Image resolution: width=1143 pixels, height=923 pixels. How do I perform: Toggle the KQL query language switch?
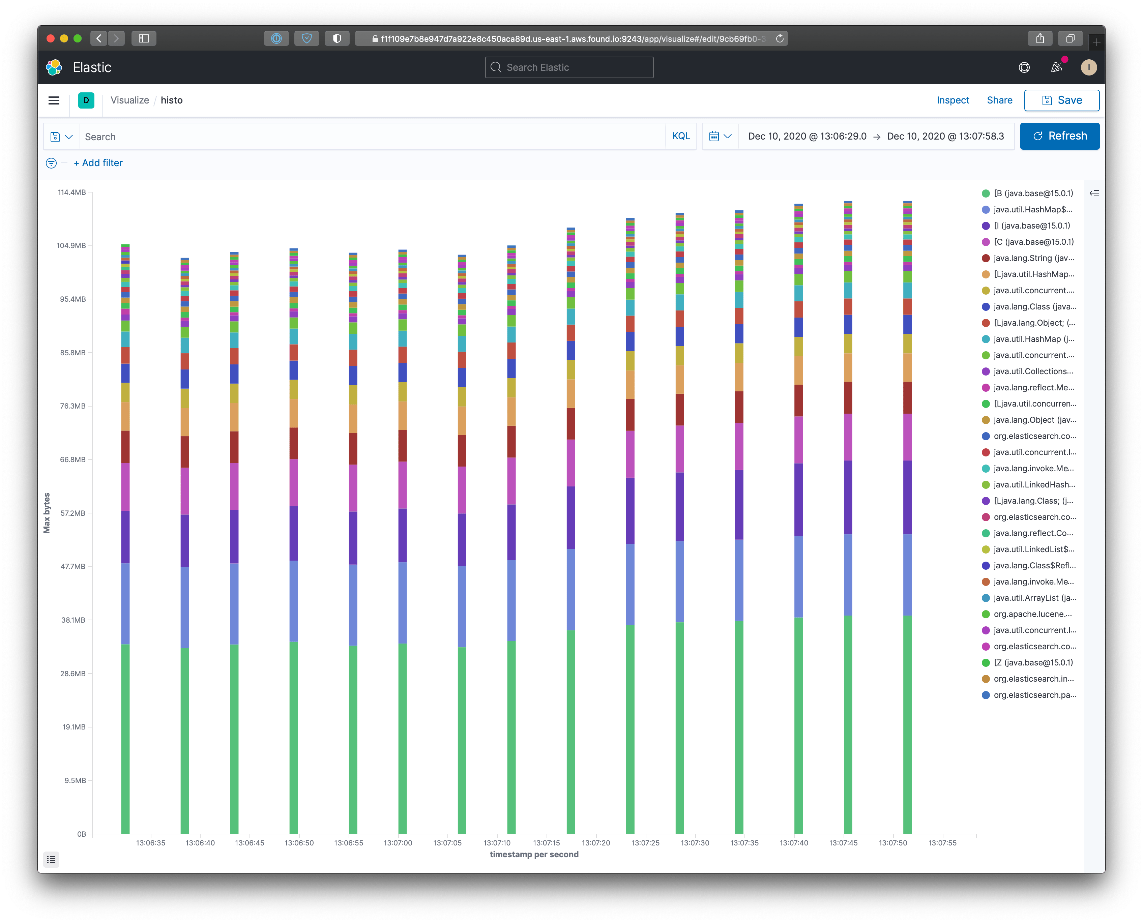point(680,136)
